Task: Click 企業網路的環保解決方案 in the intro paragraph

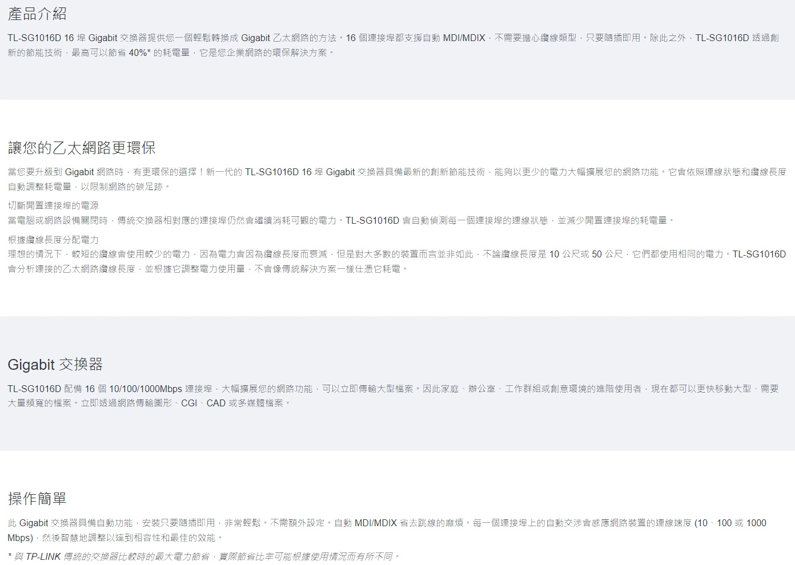Action: [276, 53]
